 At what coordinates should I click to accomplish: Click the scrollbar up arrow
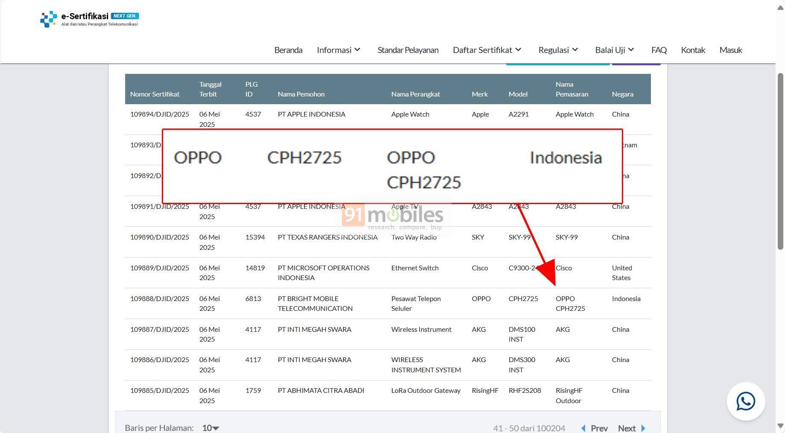(x=780, y=7)
